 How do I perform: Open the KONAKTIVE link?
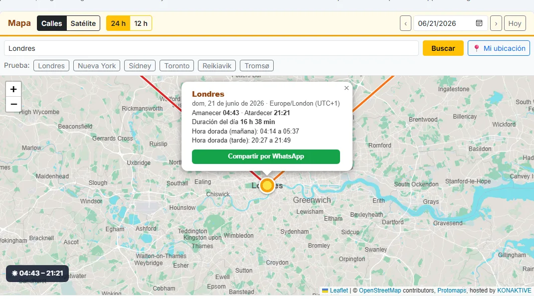pyautogui.click(x=514, y=291)
